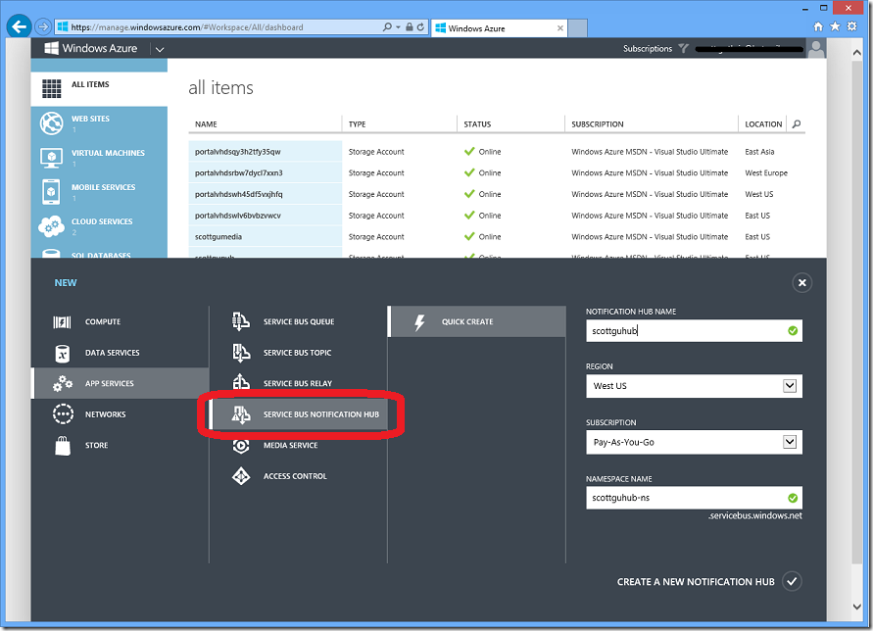Open scottgumedia storage account row
873x631 pixels.
pos(218,237)
